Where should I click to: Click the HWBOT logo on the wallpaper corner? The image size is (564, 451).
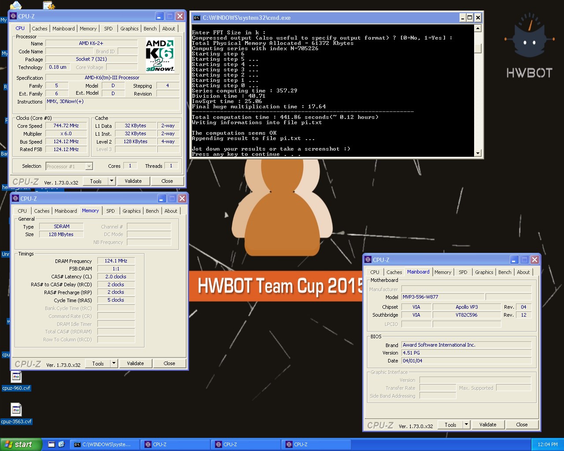tap(529, 46)
